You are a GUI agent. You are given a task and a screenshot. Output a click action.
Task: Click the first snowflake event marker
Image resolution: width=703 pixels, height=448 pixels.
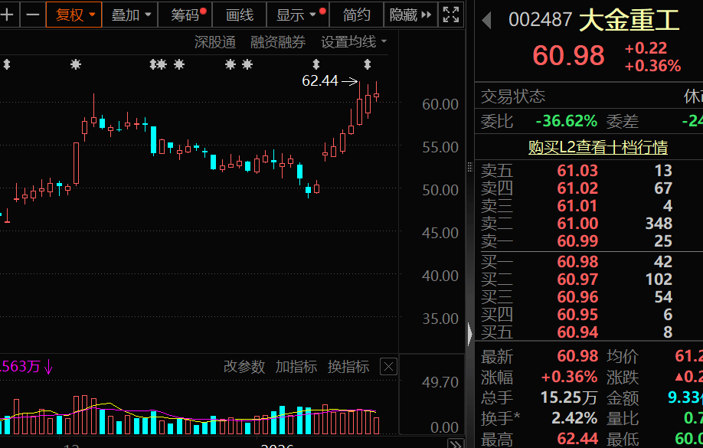pyautogui.click(x=76, y=64)
